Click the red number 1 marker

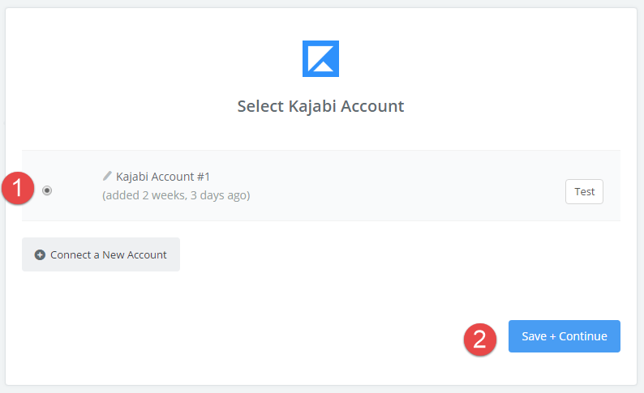pyautogui.click(x=18, y=188)
